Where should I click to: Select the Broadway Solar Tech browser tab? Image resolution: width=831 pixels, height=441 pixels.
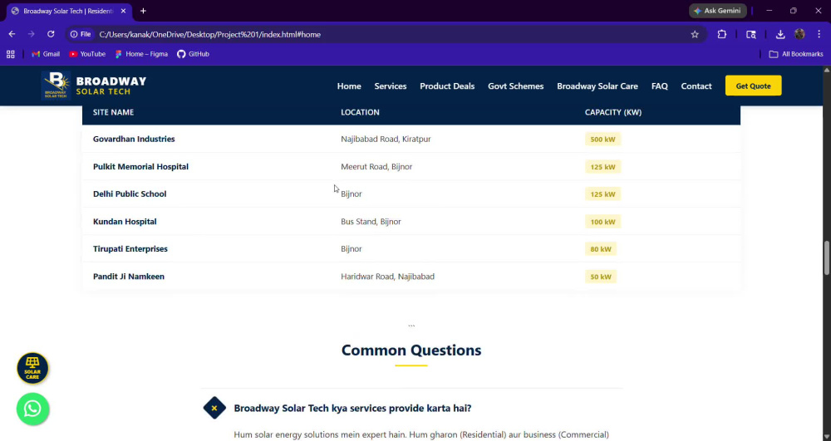click(x=68, y=11)
